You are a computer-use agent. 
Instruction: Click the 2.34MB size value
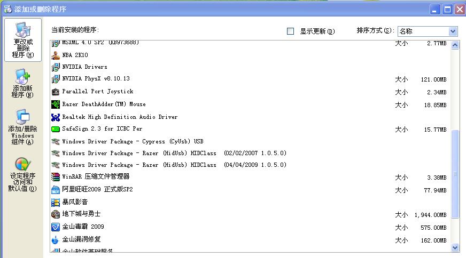coord(437,92)
